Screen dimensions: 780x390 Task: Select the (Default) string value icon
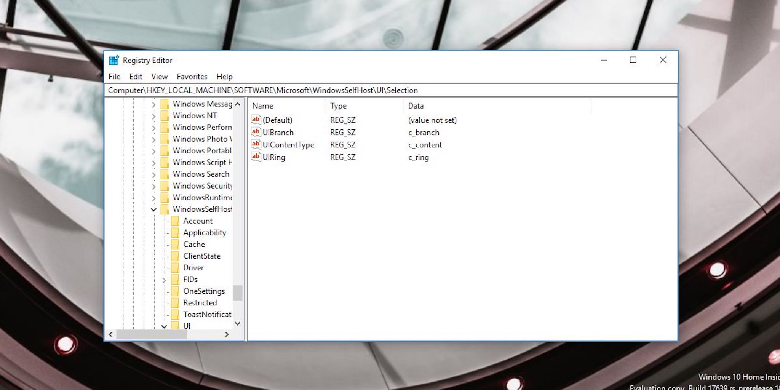coord(256,120)
